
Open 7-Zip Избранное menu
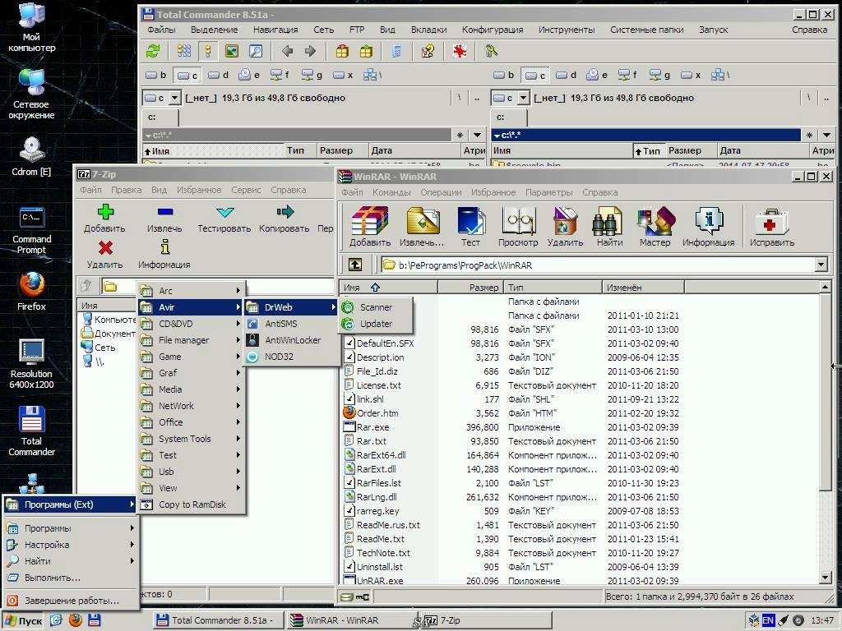[x=199, y=190]
